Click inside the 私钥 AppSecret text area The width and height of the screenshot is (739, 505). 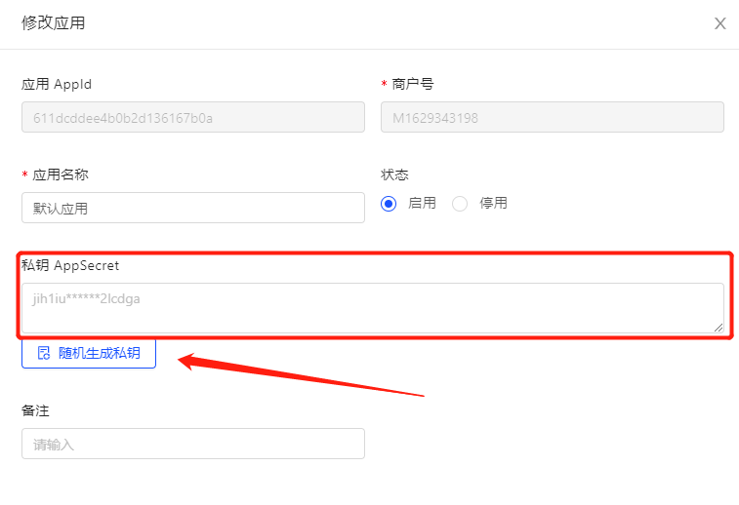click(371, 307)
